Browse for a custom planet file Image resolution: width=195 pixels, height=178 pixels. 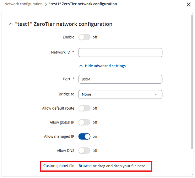[85, 166]
